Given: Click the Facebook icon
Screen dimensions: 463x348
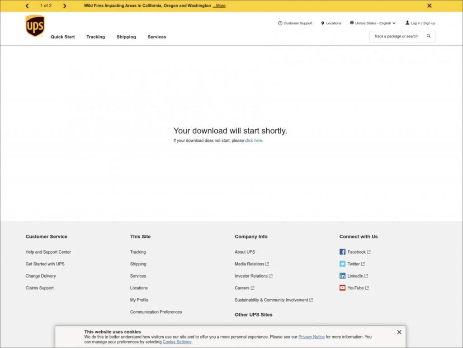Looking at the screenshot, I should (342, 252).
